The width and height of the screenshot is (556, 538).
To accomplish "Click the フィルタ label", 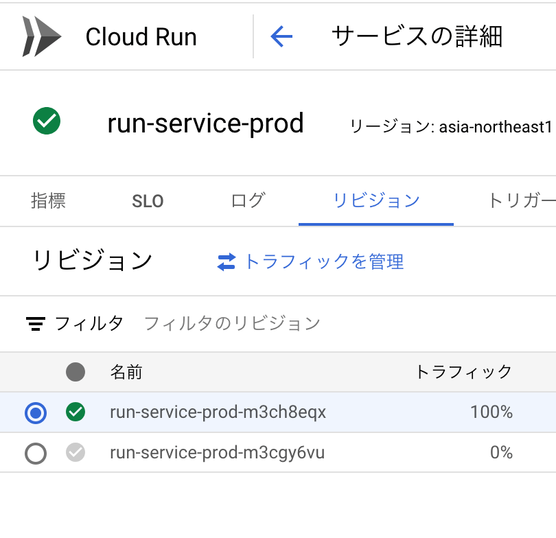I will pos(89,324).
